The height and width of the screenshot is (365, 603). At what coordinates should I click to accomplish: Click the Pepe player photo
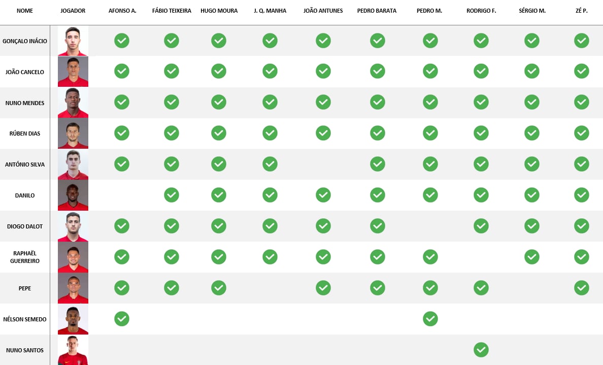pos(73,288)
